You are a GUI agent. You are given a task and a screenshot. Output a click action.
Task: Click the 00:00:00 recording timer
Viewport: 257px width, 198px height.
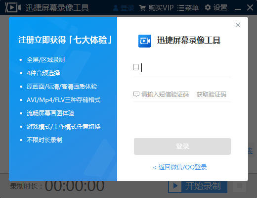[x=75, y=186]
